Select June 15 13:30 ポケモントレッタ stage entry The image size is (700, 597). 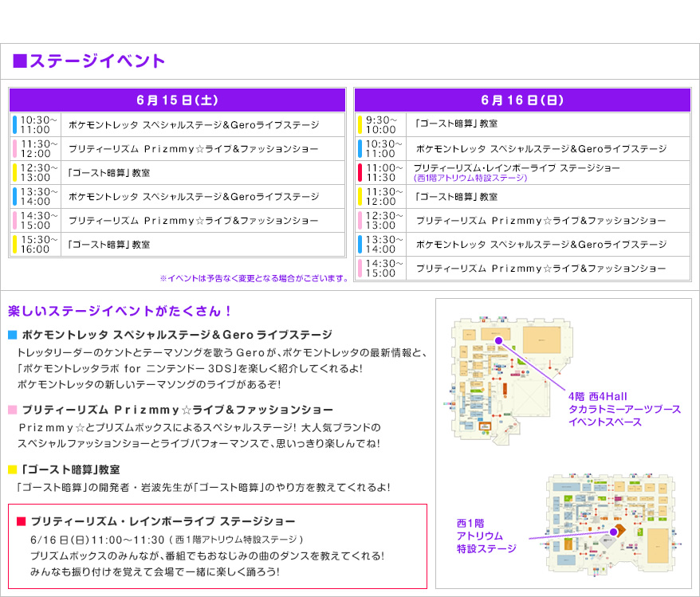click(193, 197)
